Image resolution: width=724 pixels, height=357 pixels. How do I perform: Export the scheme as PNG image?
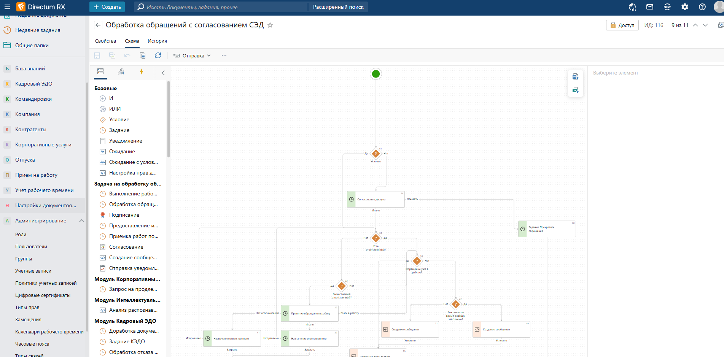point(575,90)
